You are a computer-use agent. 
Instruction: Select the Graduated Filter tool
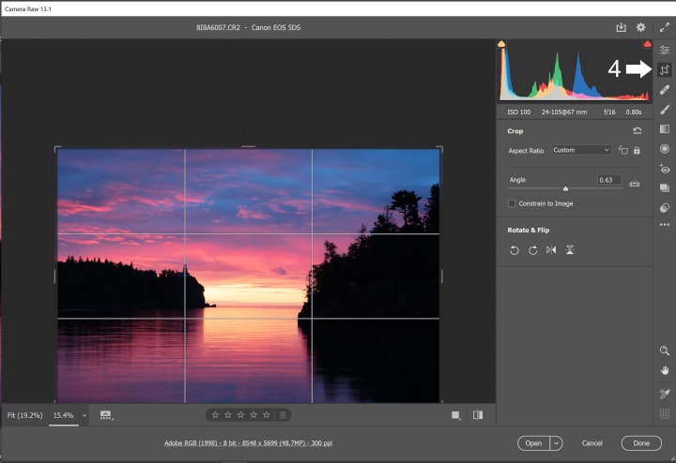[665, 129]
